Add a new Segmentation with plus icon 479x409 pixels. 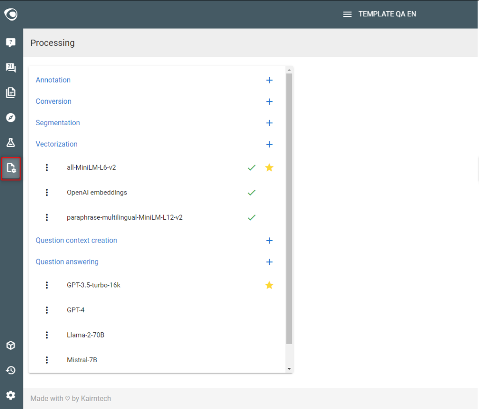tap(269, 123)
